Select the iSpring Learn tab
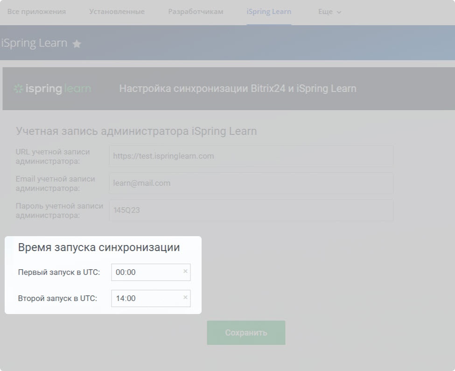The height and width of the screenshot is (371, 455). 269,12
